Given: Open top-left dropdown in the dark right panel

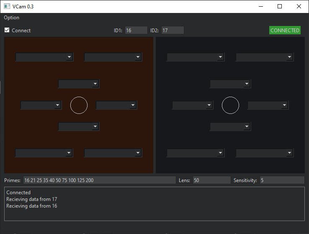Looking at the screenshot, I should [196, 57].
